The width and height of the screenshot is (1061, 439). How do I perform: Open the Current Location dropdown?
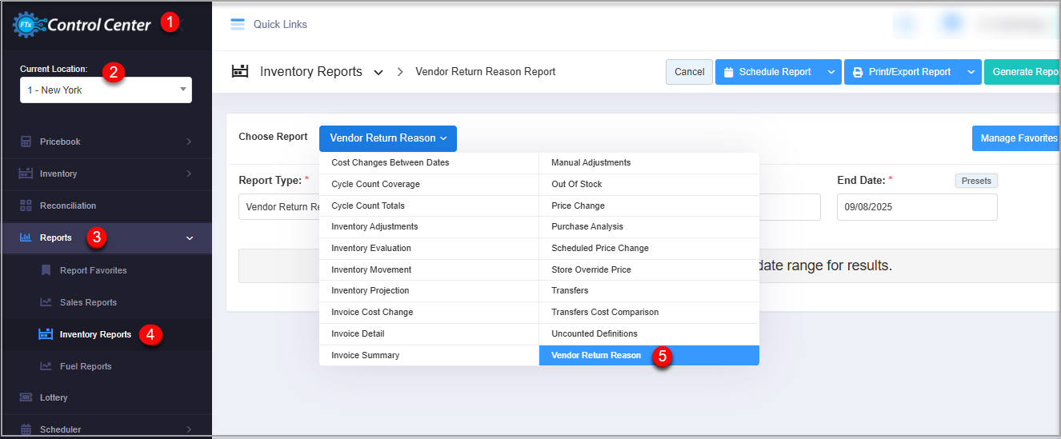(106, 90)
